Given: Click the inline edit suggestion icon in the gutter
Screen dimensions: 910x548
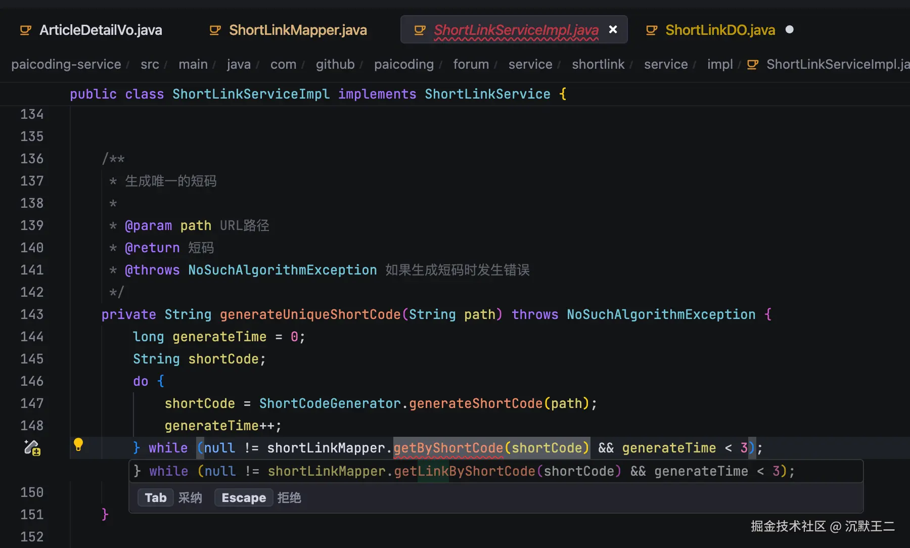Looking at the screenshot, I should coord(32,448).
